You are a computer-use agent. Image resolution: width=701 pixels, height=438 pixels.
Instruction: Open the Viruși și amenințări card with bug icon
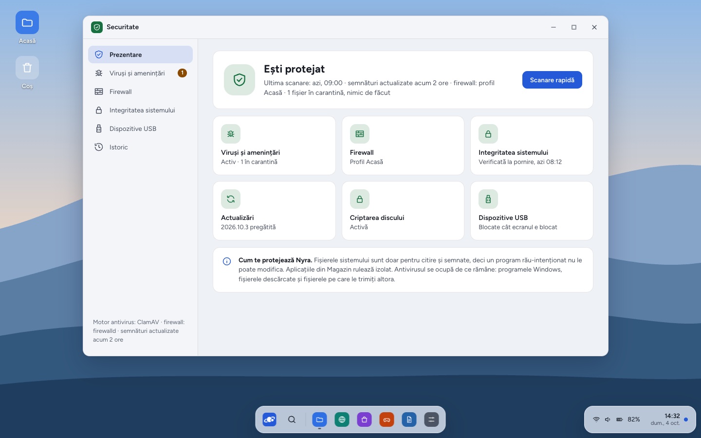tap(274, 146)
